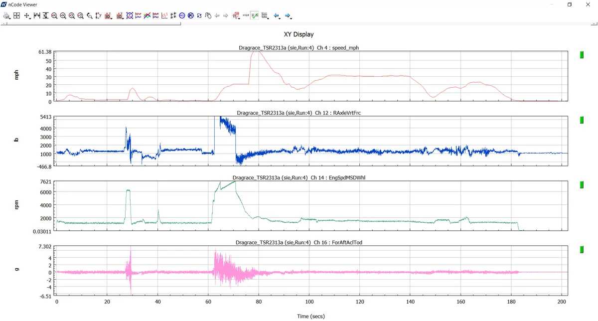
Task: Toggle green indicator beside RAxleVrtFrc plot
Action: 582,120
